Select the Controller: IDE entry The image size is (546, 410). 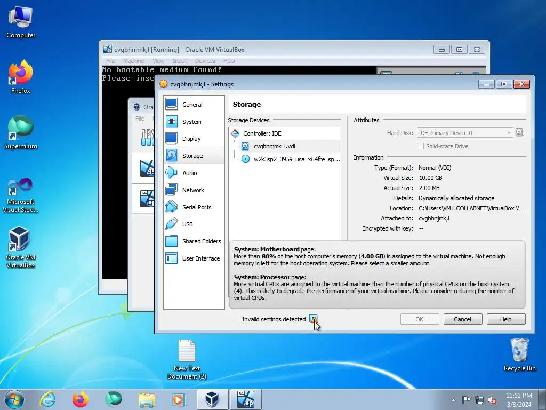point(285,133)
